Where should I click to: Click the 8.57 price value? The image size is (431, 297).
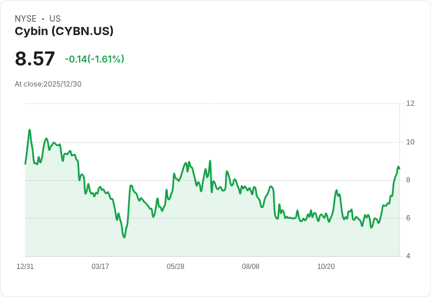coord(35,58)
